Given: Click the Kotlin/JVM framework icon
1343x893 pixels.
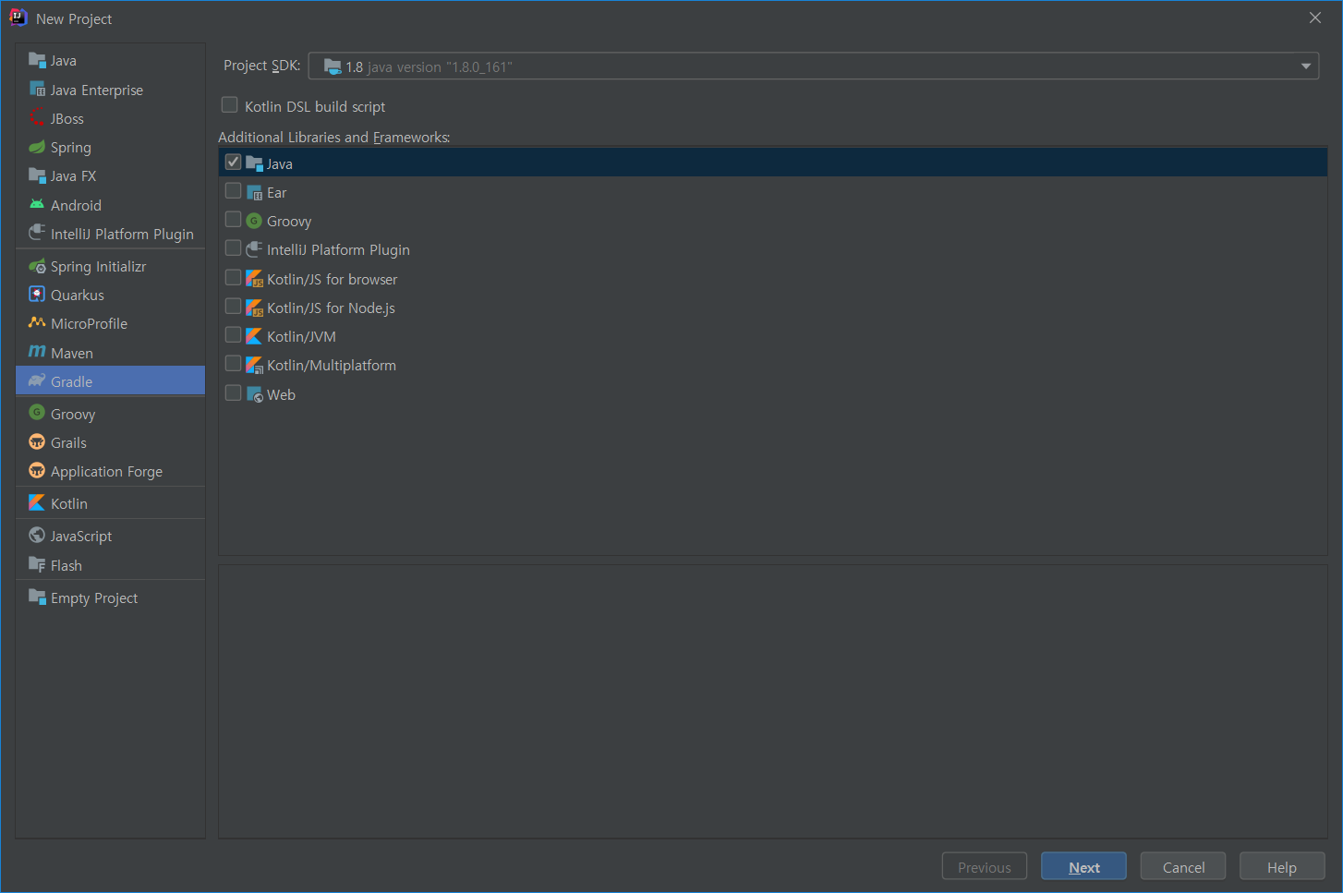Looking at the screenshot, I should [255, 336].
